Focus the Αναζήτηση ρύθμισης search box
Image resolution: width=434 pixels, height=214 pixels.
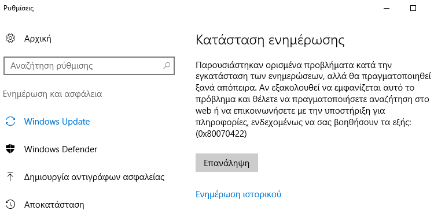(x=89, y=66)
